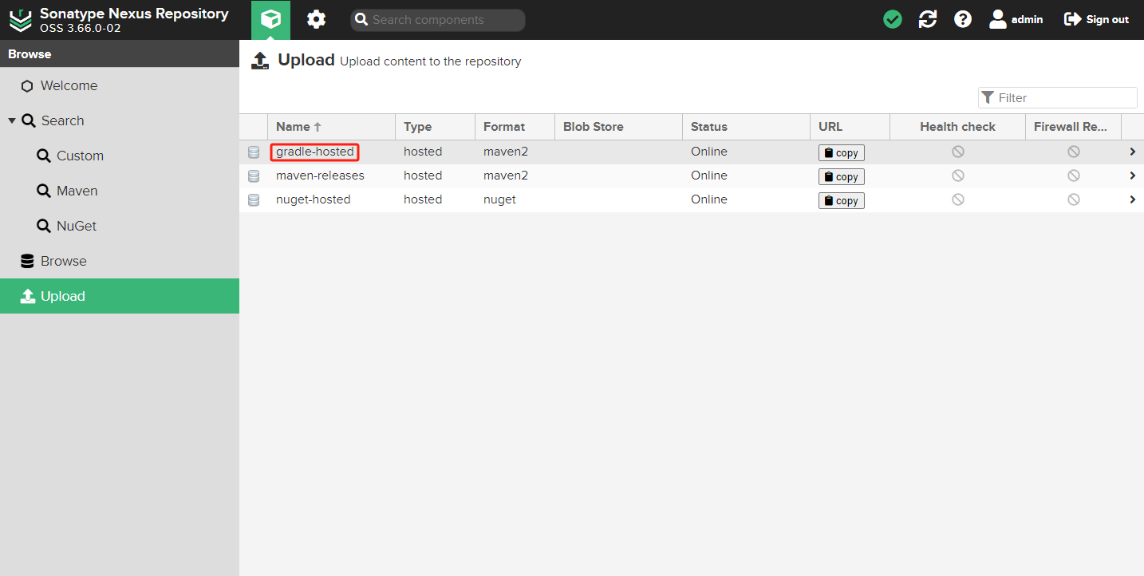Click the nuget-hosted repository database icon
This screenshot has height=576, width=1144.
254,200
